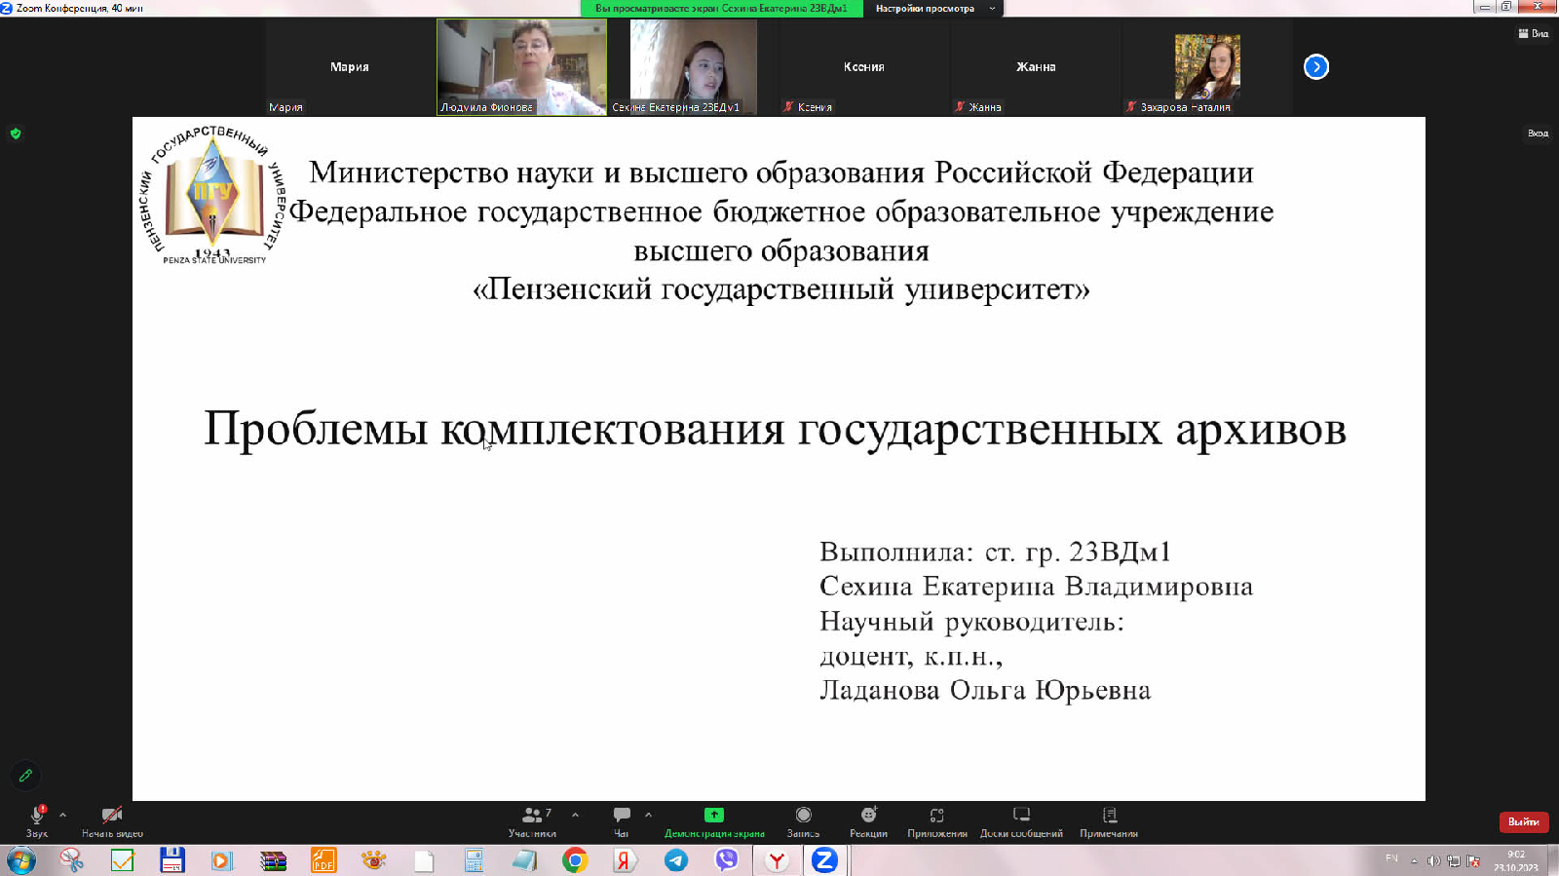The image size is (1559, 876).
Task: Expand audio options arrow next to microphone
Action: [63, 815]
